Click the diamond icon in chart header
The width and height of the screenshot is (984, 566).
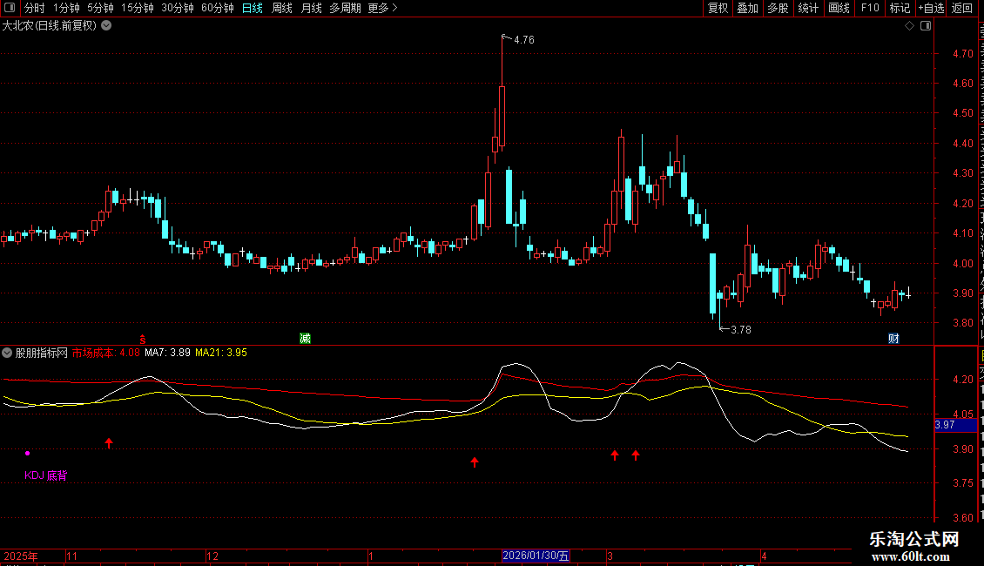909,26
